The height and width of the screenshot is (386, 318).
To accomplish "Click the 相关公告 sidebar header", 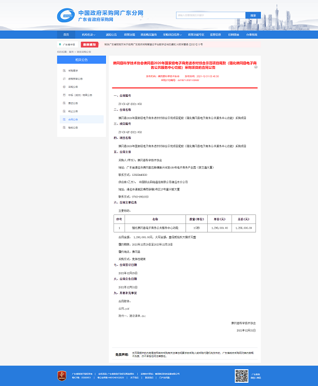I will pyautogui.click(x=82, y=60).
